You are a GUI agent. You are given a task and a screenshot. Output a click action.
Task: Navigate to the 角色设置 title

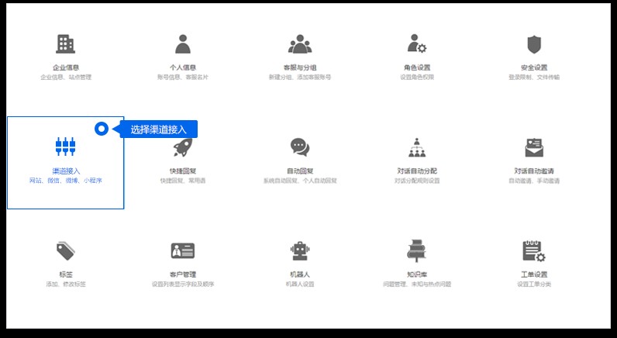417,67
